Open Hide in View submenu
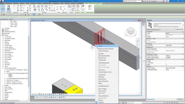The image size is (185, 104). (107, 70)
